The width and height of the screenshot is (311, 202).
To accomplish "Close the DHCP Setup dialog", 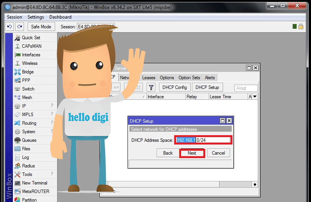I will [x=229, y=121].
